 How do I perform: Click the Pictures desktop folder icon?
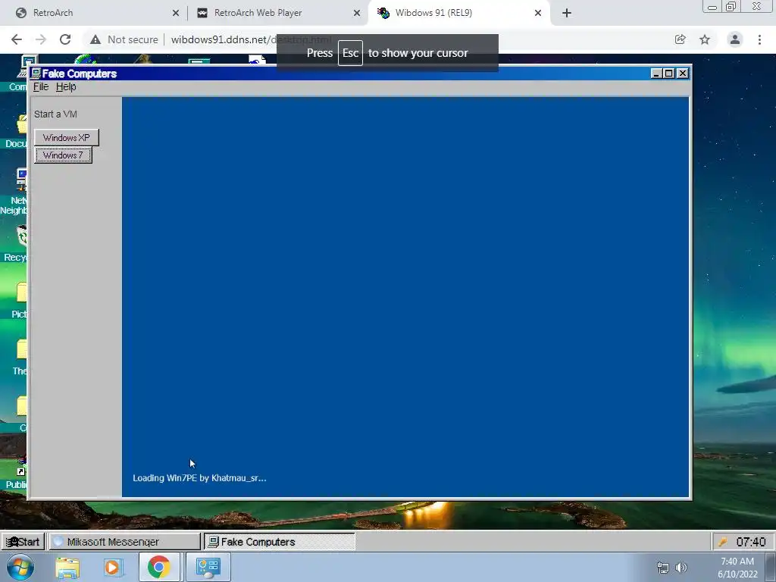tap(21, 292)
